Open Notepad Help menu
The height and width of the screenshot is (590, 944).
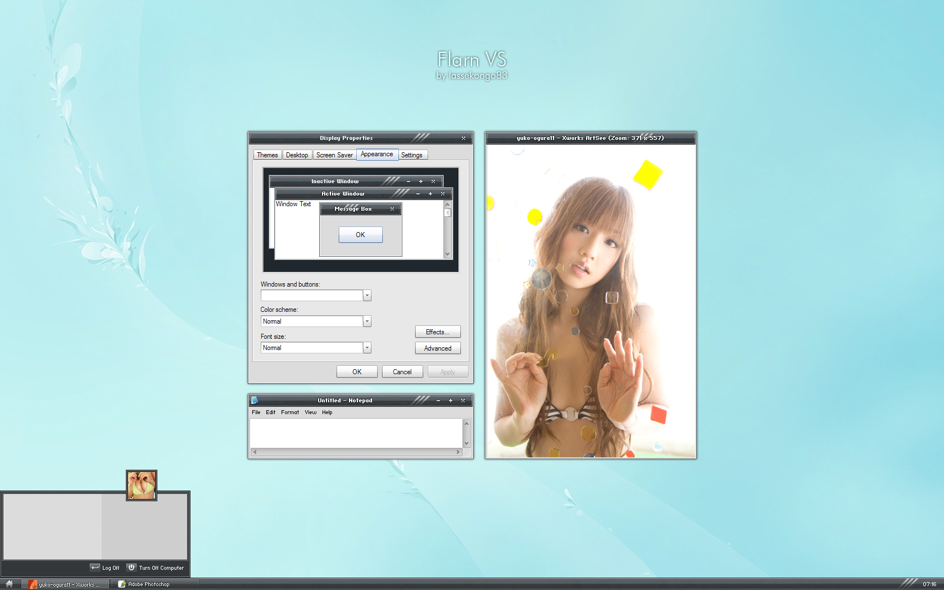pos(327,412)
